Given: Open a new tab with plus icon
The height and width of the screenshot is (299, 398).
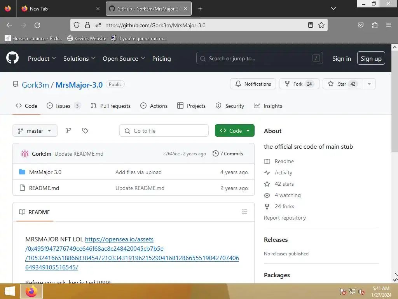Looking at the screenshot, I should pos(200,9).
